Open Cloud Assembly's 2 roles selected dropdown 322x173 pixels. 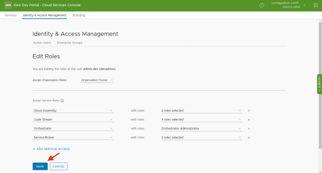point(201,111)
